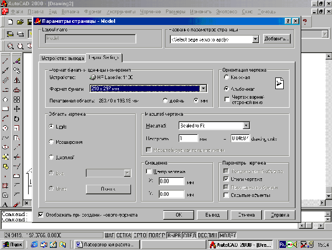This screenshot has width=332, height=250.
Task: Select the Arc draw tool
Action: 5,118
